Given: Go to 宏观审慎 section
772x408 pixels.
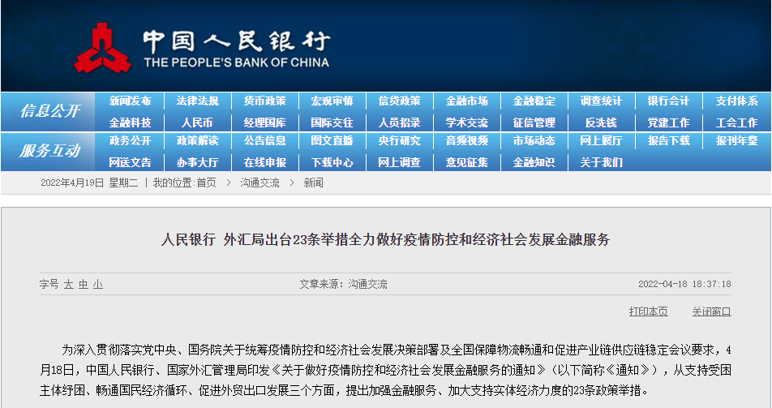Looking at the screenshot, I should [332, 101].
